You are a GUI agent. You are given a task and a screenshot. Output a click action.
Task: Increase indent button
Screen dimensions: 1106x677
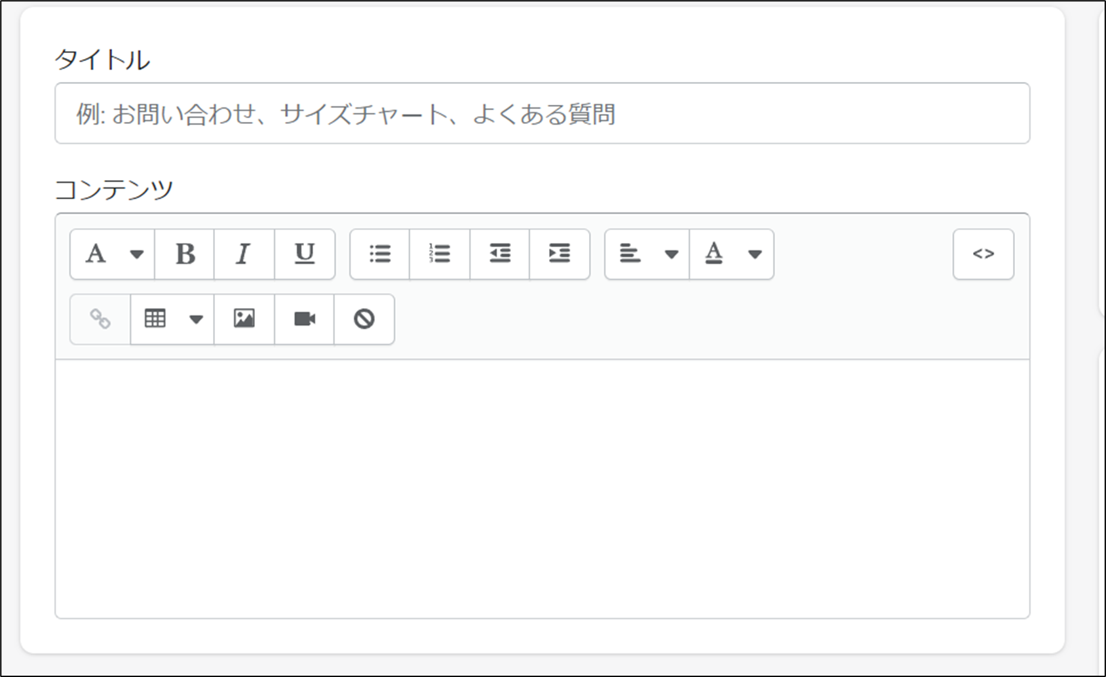click(x=560, y=254)
